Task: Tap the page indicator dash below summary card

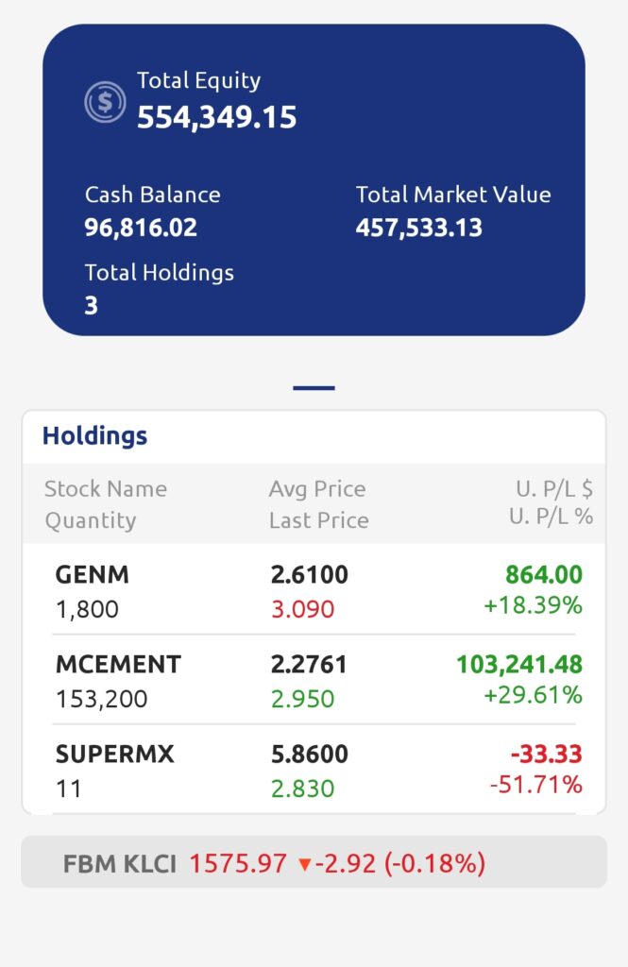Action: click(314, 388)
